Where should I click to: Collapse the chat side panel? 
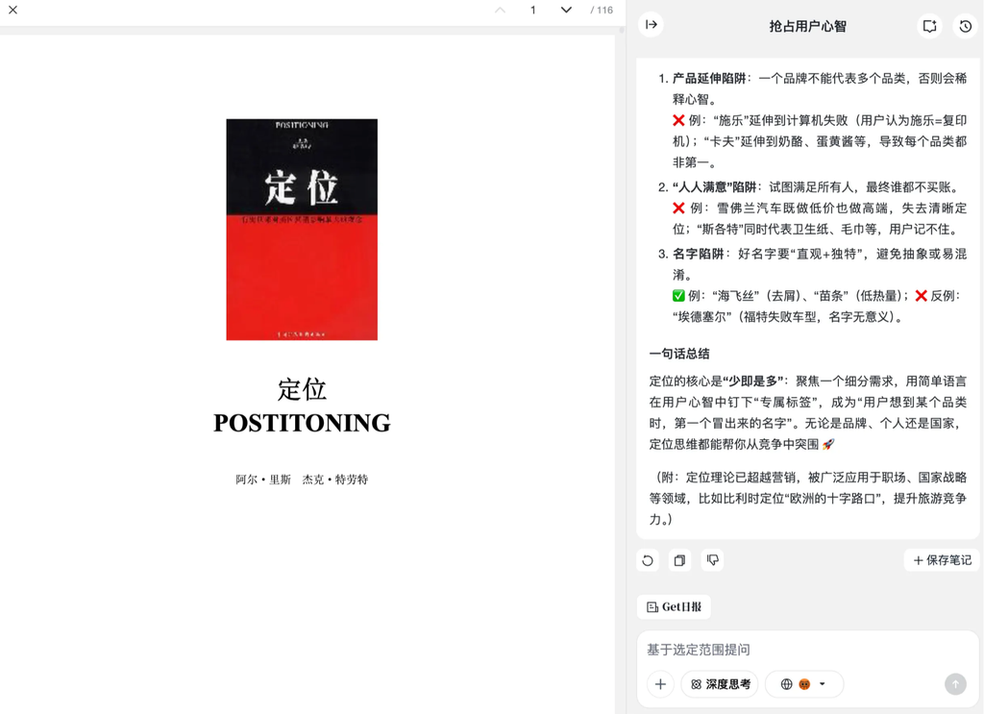[651, 25]
